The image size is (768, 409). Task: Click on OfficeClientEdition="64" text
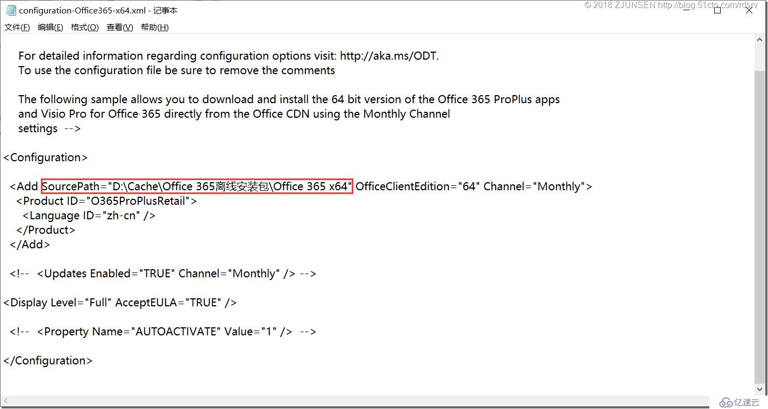click(x=417, y=186)
